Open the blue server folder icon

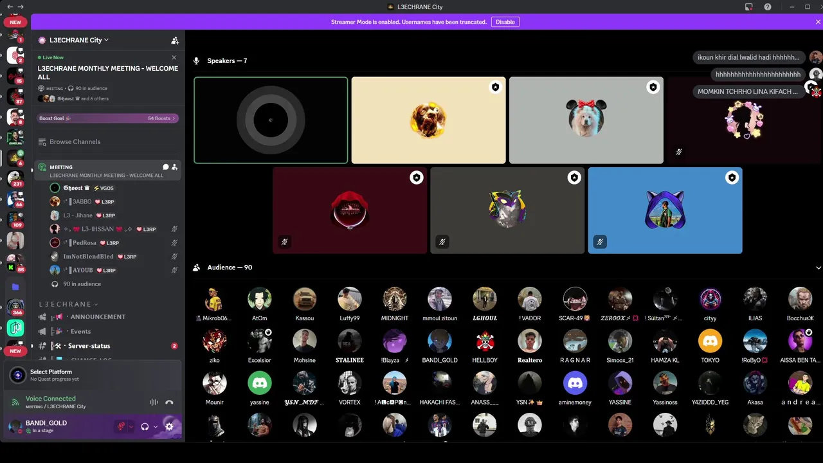[15, 287]
